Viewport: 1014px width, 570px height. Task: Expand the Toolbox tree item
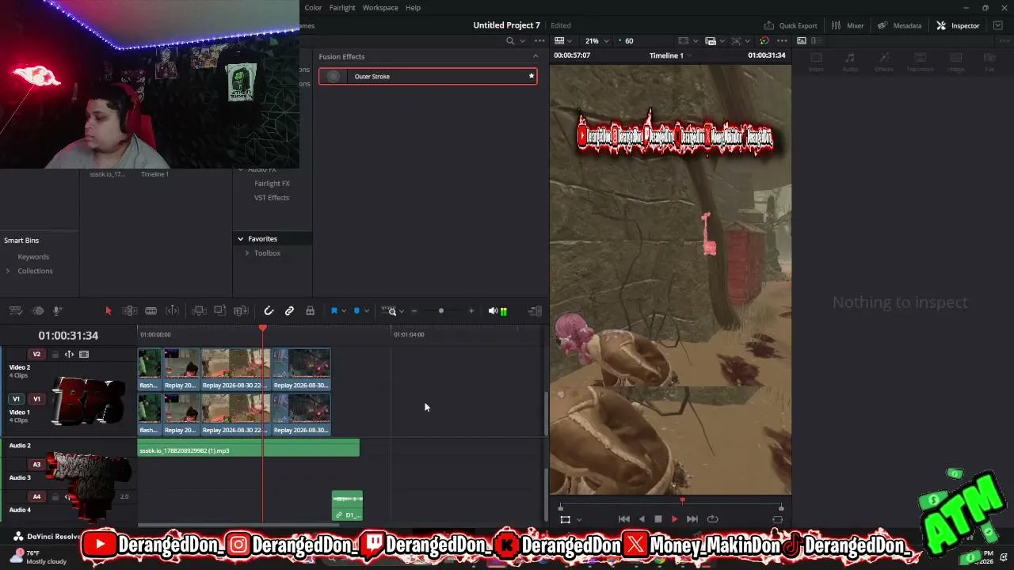(247, 253)
